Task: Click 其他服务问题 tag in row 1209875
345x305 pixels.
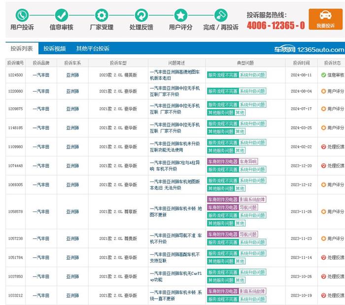Action: pyautogui.click(x=221, y=113)
